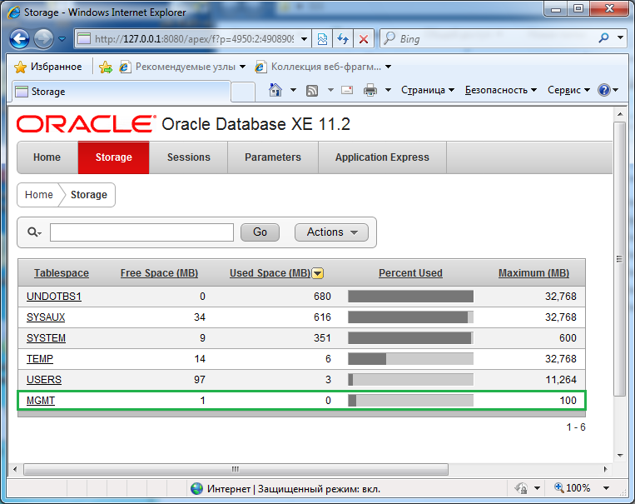Go back with the browser Back arrow
This screenshot has height=504, width=635.
click(19, 39)
